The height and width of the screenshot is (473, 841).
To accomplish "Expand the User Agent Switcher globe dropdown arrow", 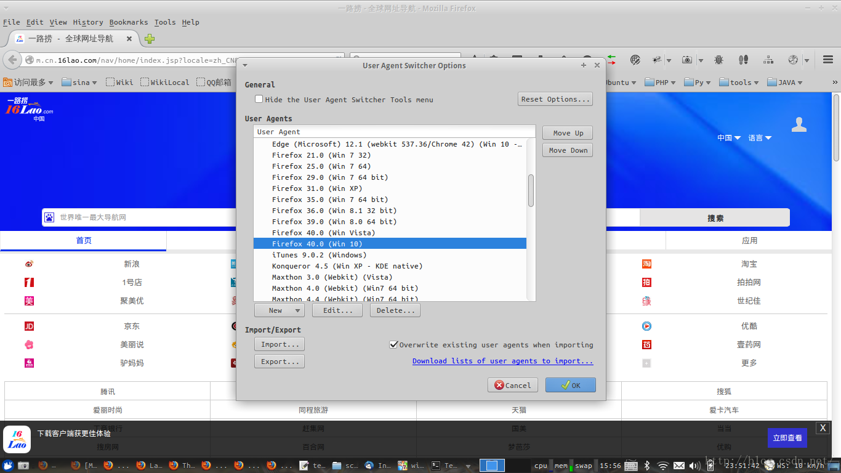I will pos(806,60).
